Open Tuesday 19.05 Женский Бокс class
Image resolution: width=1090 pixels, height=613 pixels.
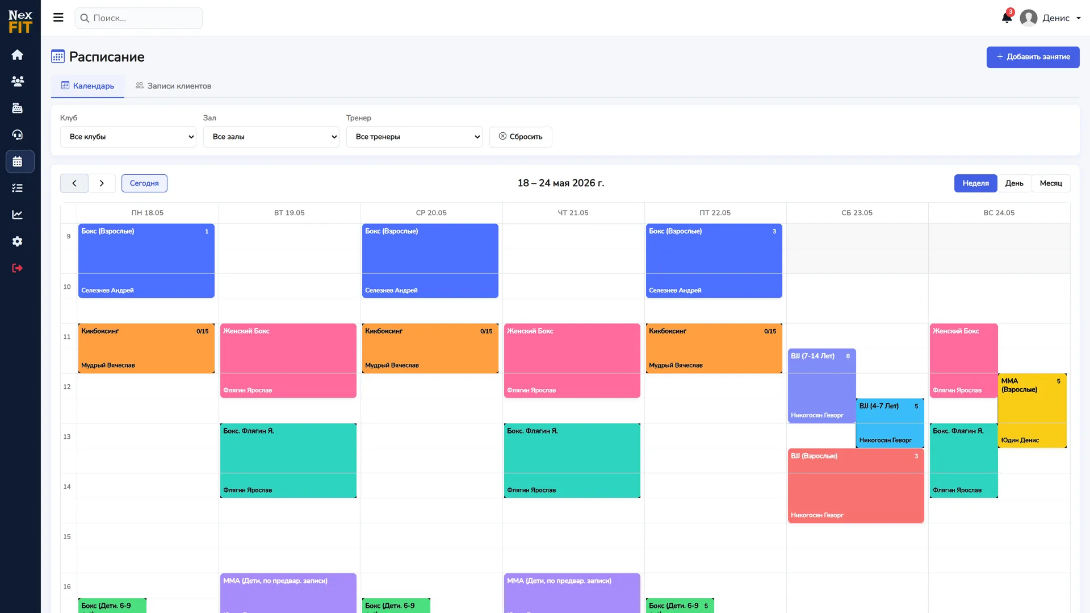(288, 361)
